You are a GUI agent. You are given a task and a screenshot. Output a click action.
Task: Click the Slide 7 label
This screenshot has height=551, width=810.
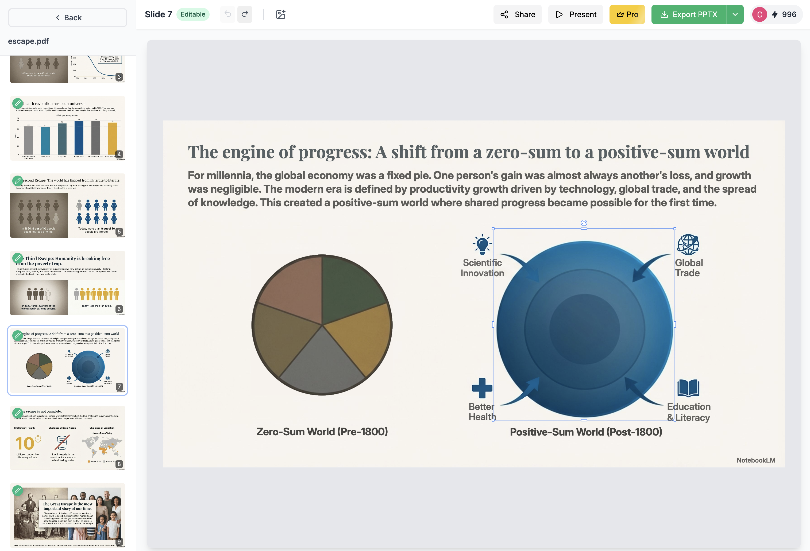(x=159, y=14)
